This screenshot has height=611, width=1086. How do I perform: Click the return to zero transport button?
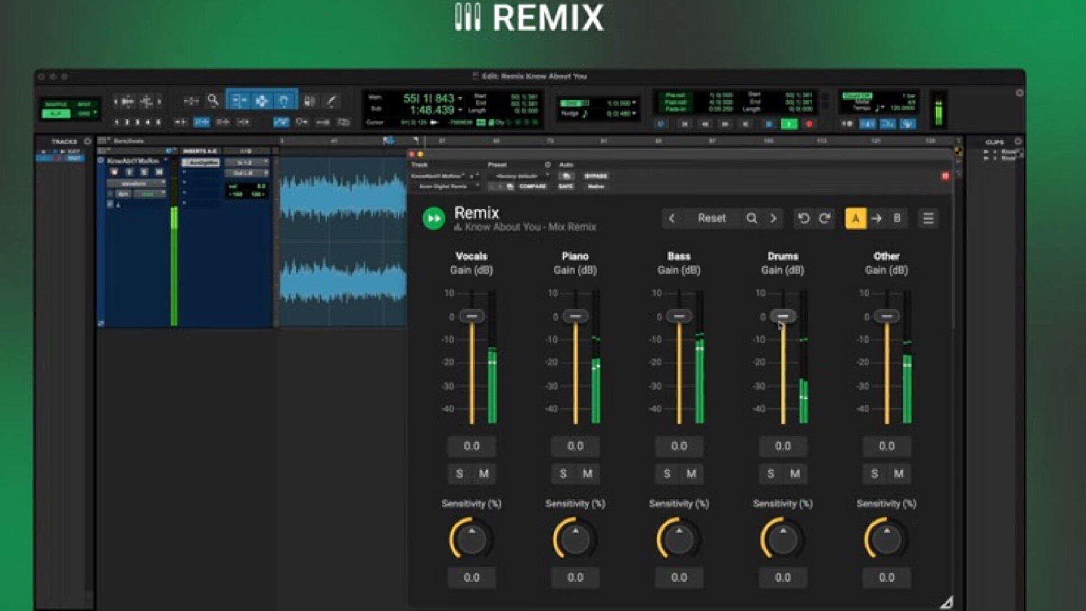pos(684,123)
